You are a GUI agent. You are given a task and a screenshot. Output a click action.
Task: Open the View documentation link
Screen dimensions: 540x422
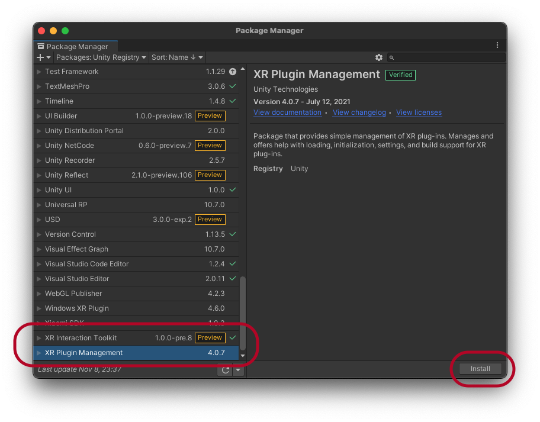click(x=287, y=112)
